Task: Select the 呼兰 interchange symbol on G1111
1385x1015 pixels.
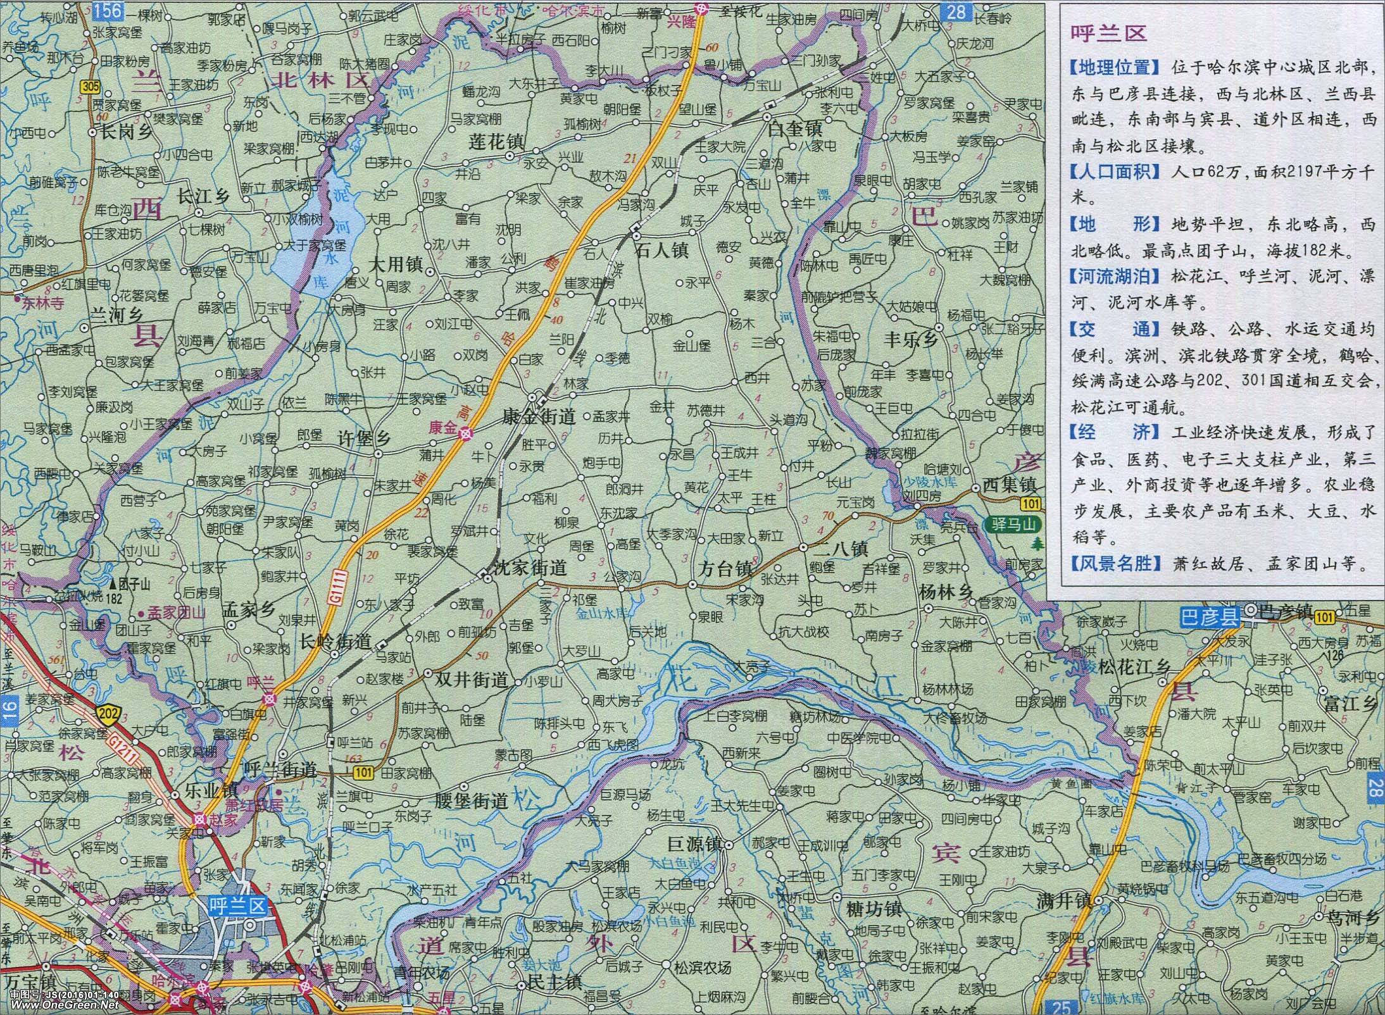Action: [x=270, y=699]
